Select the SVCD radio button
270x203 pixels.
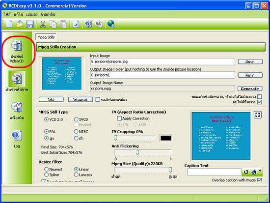(76, 119)
